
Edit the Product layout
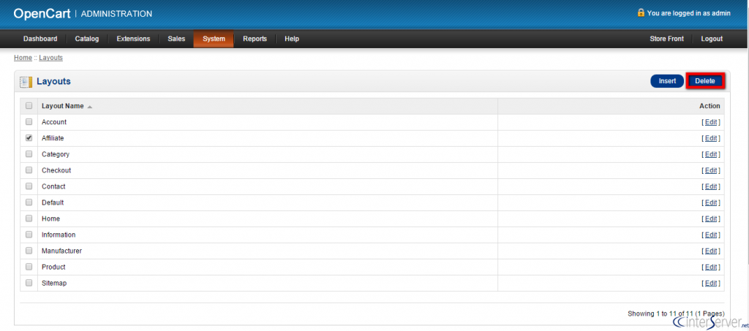711,267
